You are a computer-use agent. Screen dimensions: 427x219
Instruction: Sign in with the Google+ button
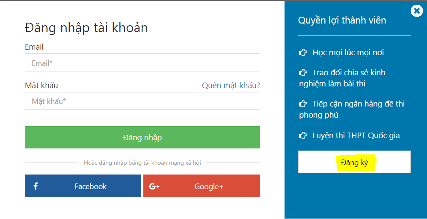click(202, 186)
